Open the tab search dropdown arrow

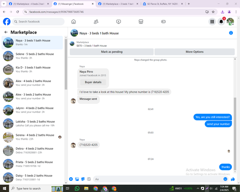coord(3,4)
